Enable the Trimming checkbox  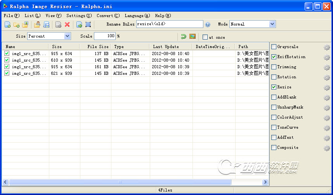coord(274,67)
